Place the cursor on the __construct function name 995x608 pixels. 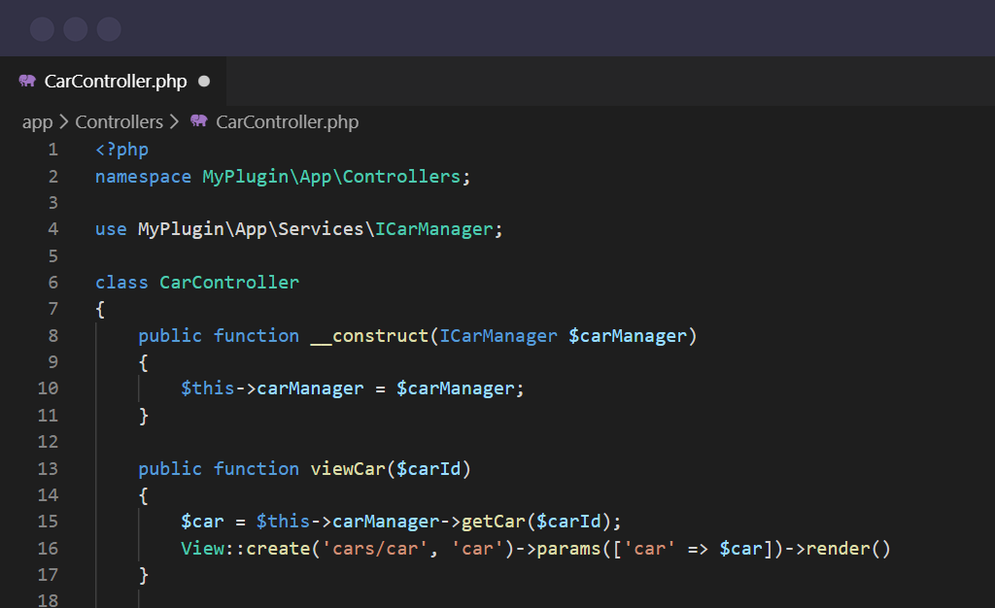(369, 336)
